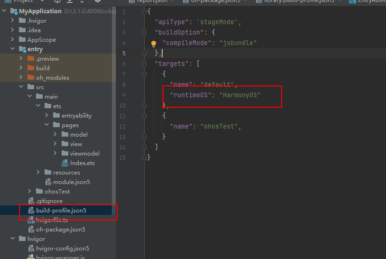Screen dimensions: 386x259
Task: Click the entry module folder icon
Action: click(22, 49)
